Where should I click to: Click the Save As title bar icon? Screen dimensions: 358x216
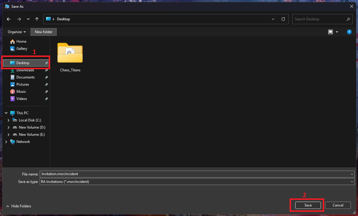[x=7, y=6]
